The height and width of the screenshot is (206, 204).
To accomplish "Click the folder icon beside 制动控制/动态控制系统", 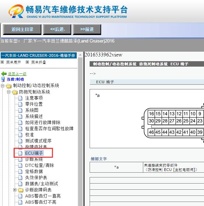I will coord(9,86).
